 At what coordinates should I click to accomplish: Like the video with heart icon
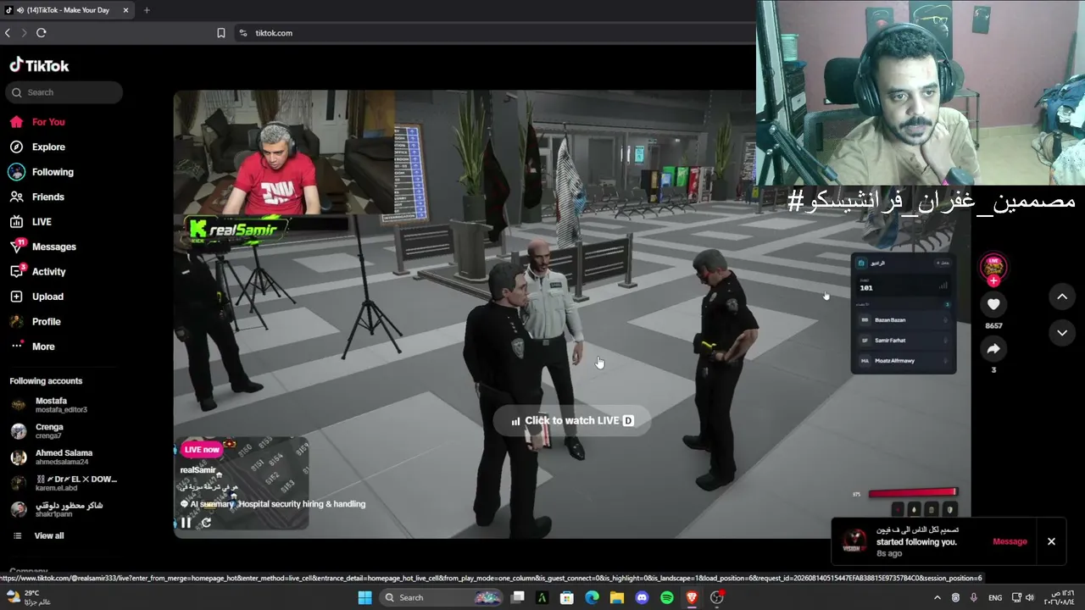point(993,304)
